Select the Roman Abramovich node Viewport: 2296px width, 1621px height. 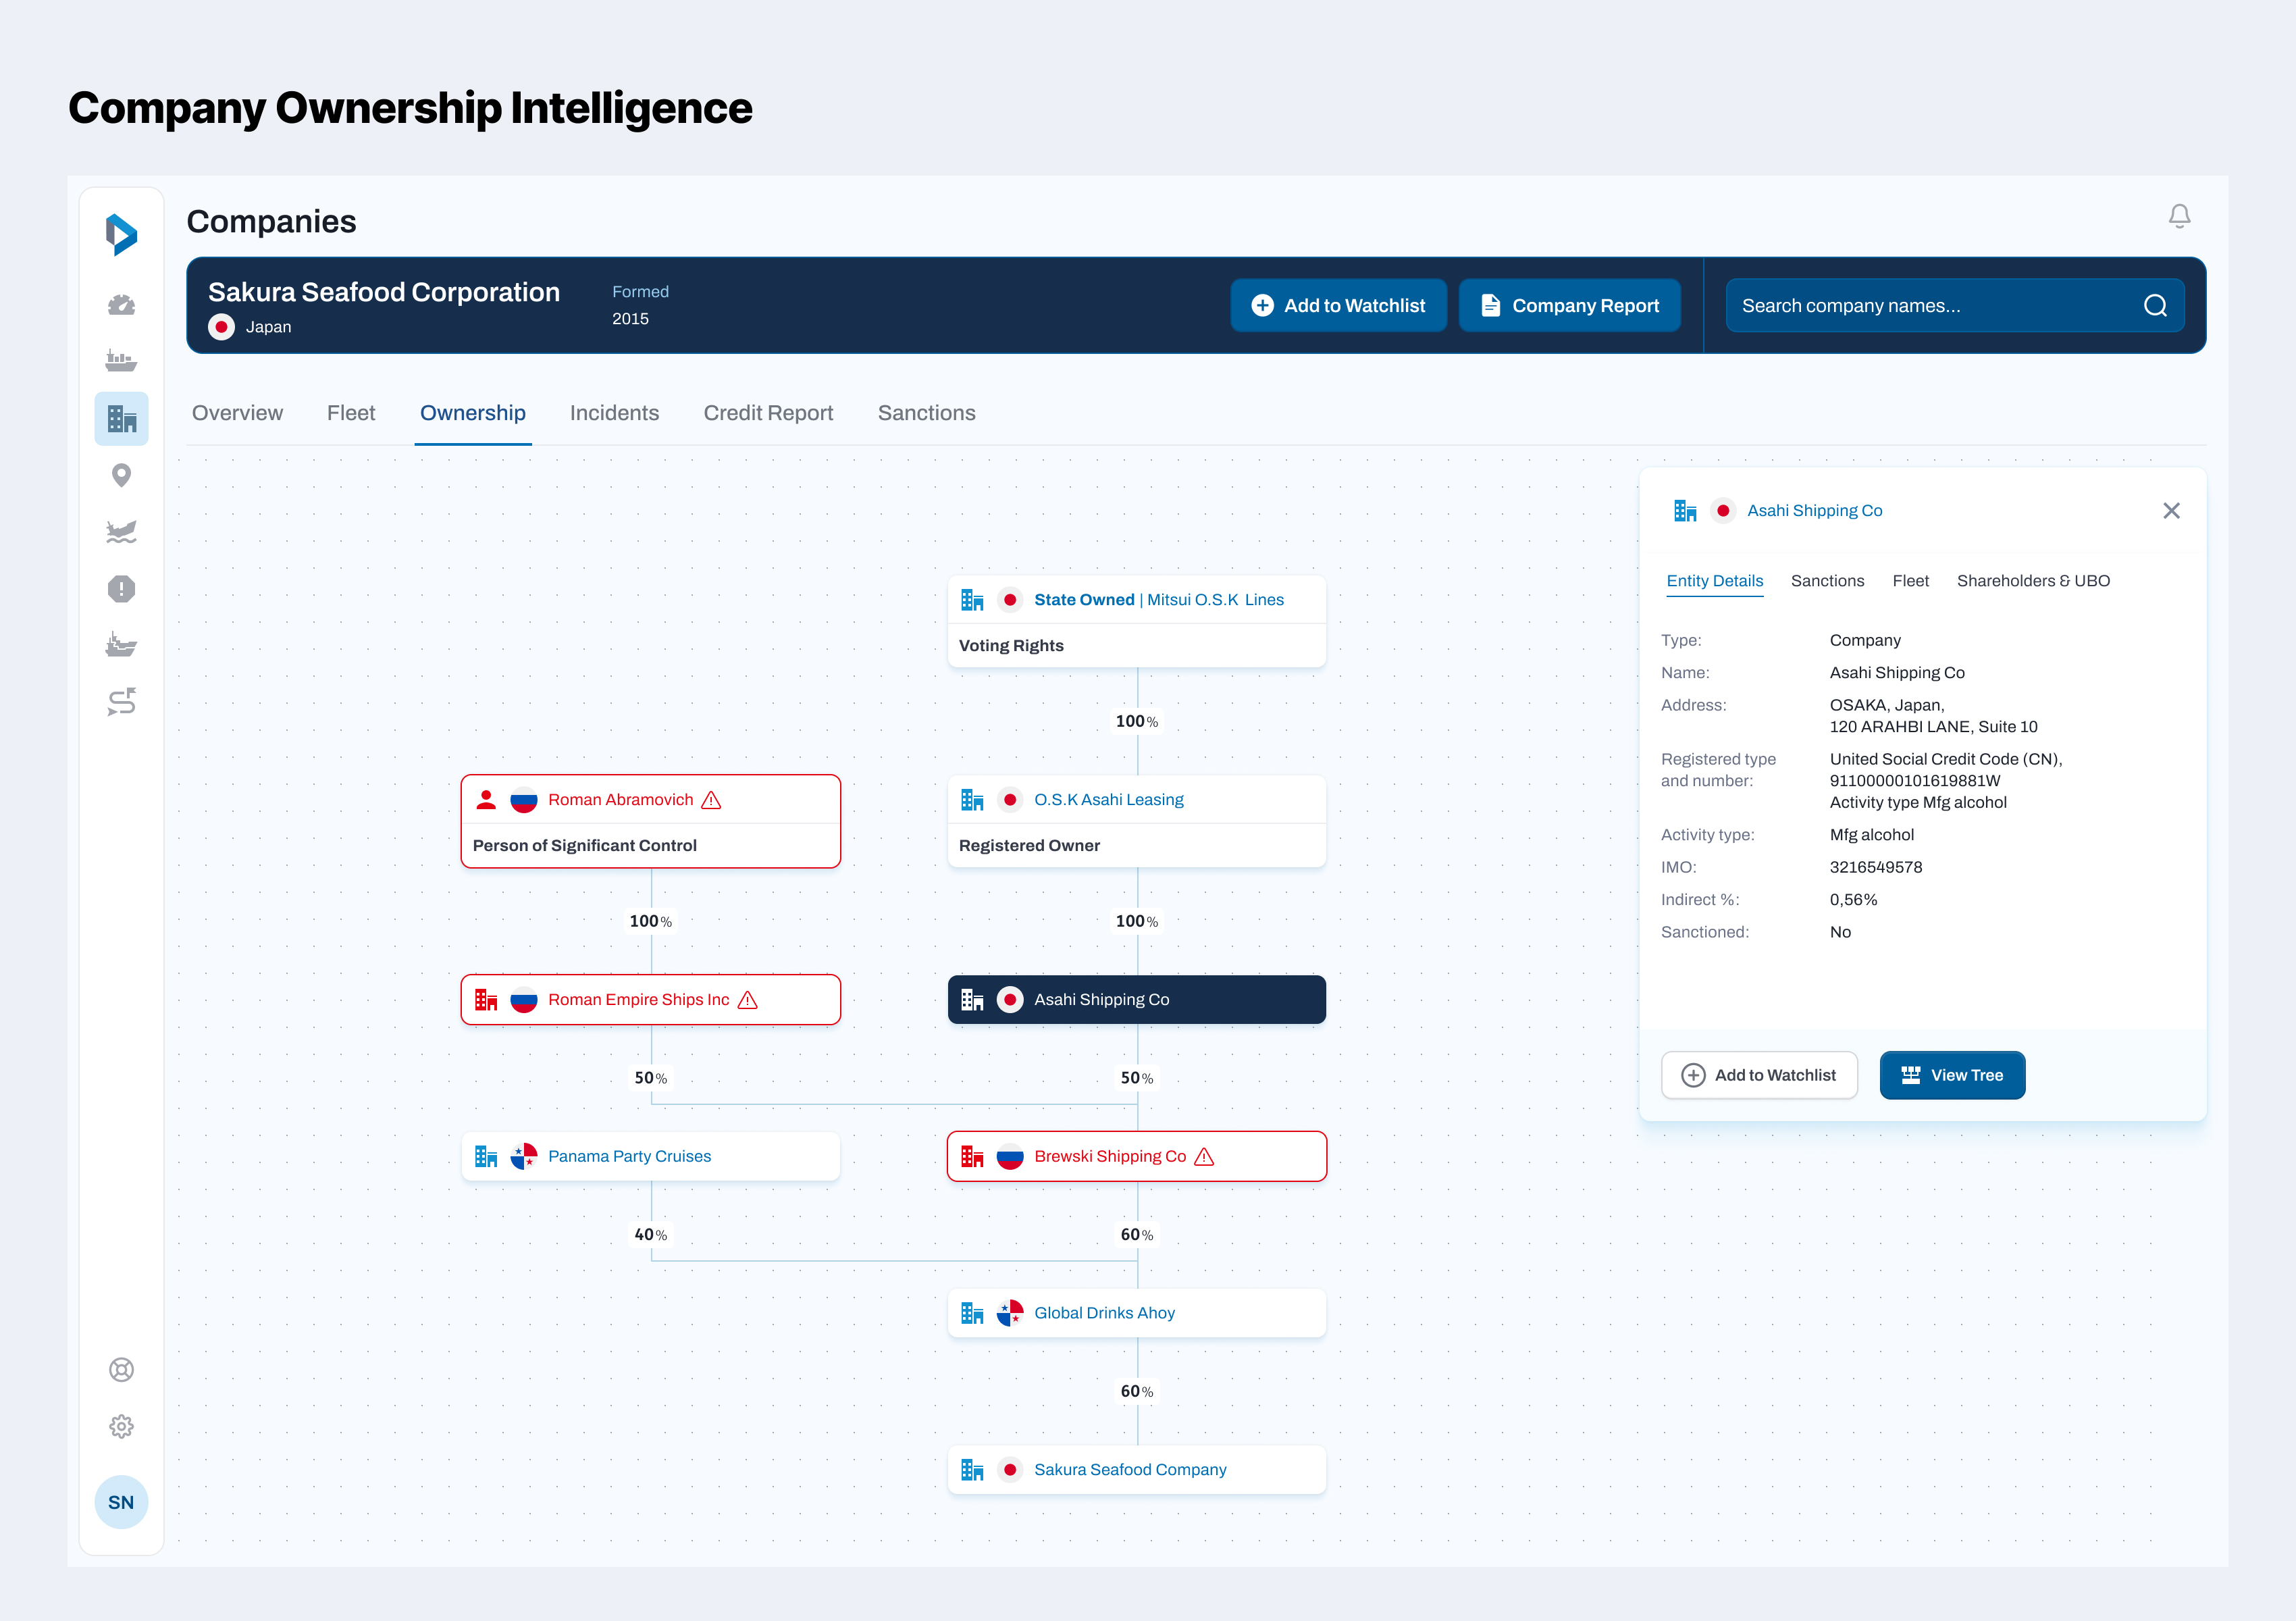point(620,800)
